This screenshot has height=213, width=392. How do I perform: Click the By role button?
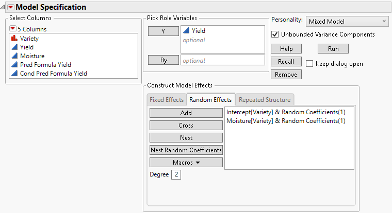(164, 60)
